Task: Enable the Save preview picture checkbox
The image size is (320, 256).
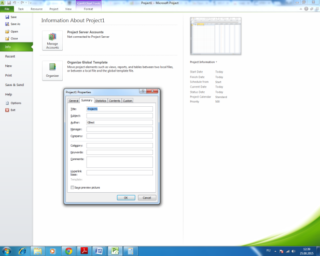Action: click(x=72, y=187)
